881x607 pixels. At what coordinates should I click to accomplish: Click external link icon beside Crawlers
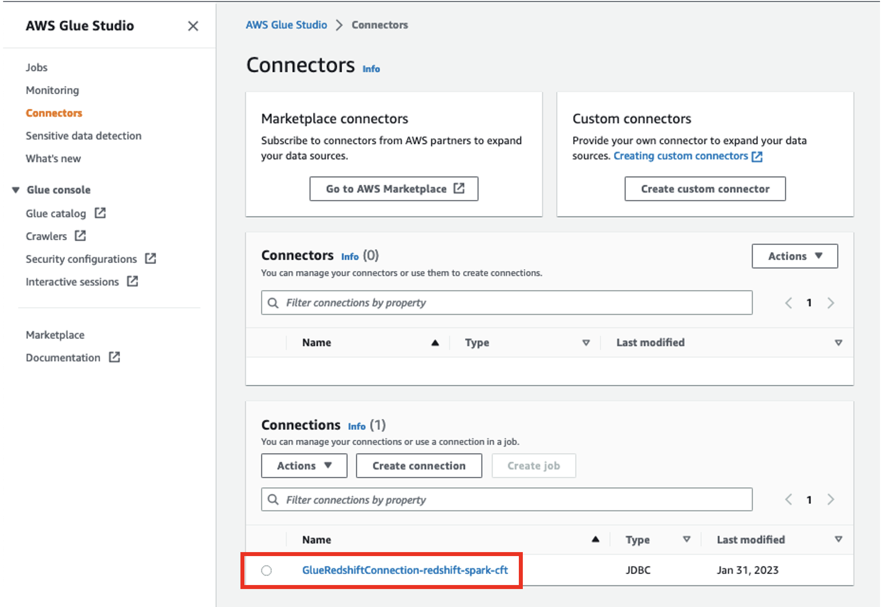pyautogui.click(x=80, y=236)
